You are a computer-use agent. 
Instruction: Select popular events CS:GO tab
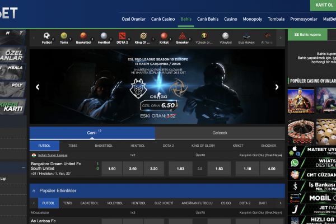click(226, 203)
